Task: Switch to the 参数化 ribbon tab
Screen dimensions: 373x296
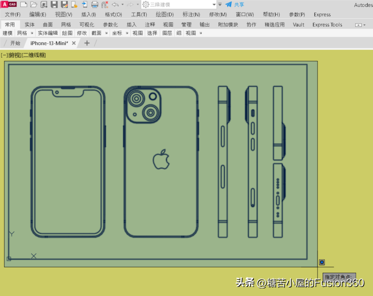Action: (110, 25)
